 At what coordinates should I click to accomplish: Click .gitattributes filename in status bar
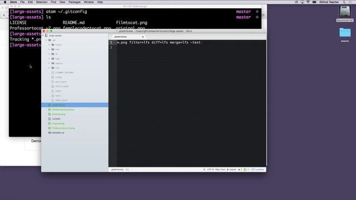tap(117, 169)
